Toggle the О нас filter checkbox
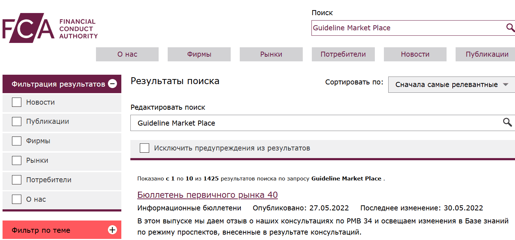 tap(17, 199)
